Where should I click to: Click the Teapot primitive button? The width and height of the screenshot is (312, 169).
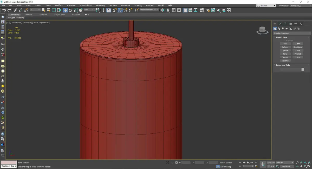click(285, 57)
